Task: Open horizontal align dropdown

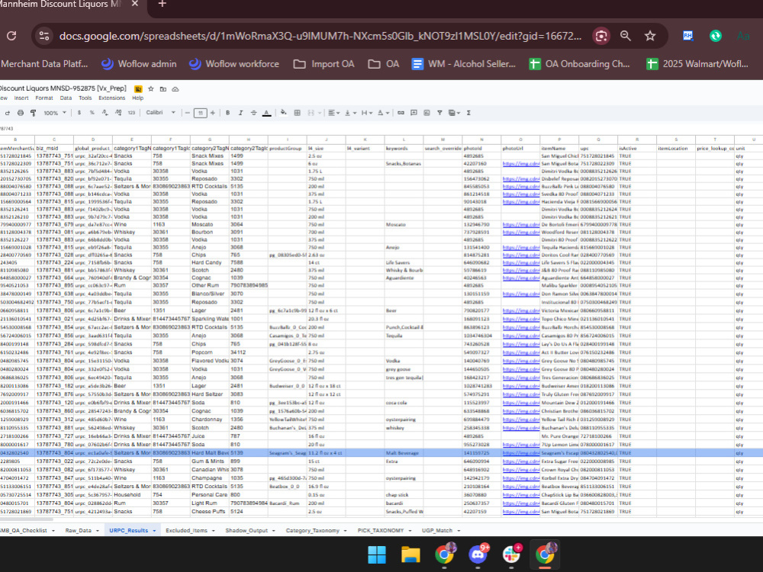Action: [333, 113]
